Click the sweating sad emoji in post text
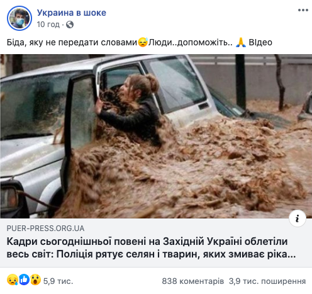This screenshot has width=312, height=294. pyautogui.click(x=143, y=42)
